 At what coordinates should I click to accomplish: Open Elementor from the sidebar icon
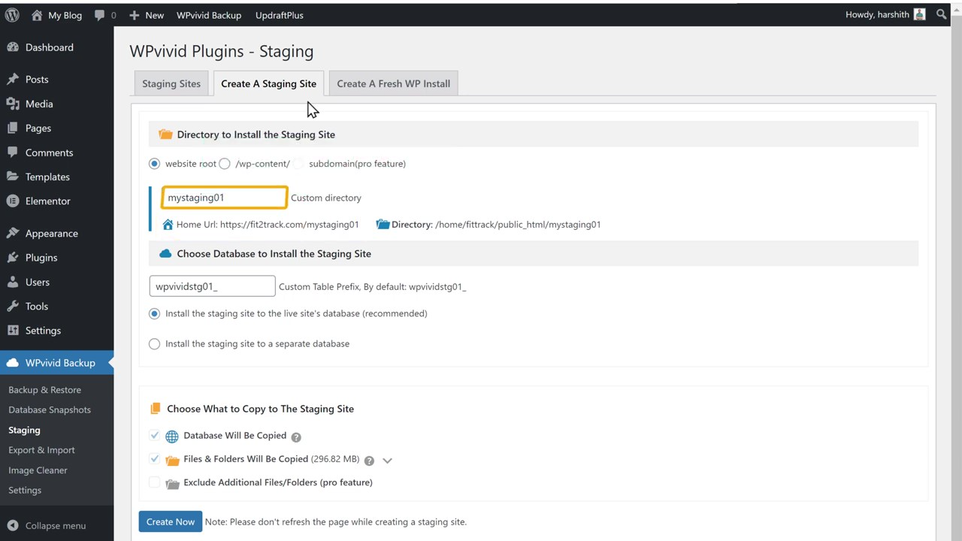click(13, 201)
